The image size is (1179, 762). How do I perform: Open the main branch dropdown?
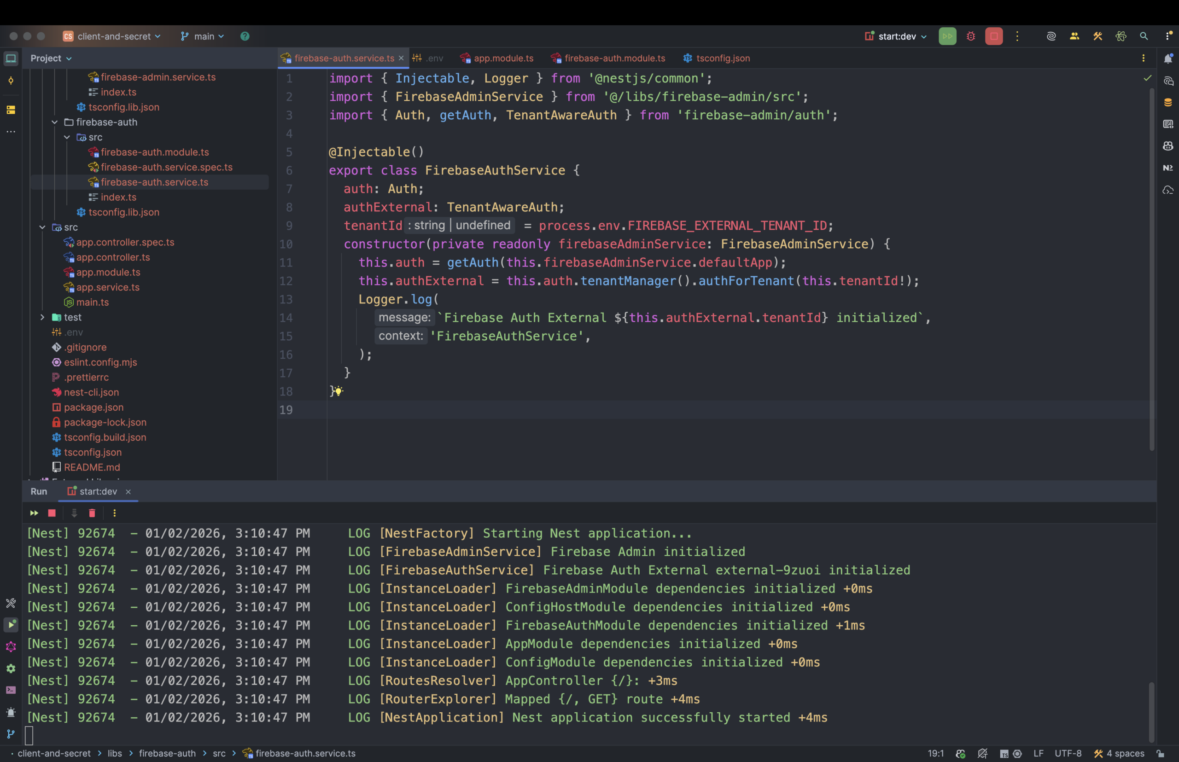click(x=203, y=36)
